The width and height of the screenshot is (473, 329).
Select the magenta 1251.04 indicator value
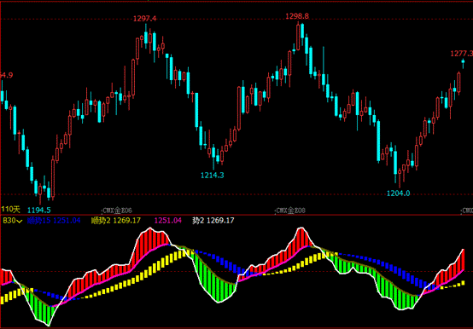pyautogui.click(x=167, y=221)
